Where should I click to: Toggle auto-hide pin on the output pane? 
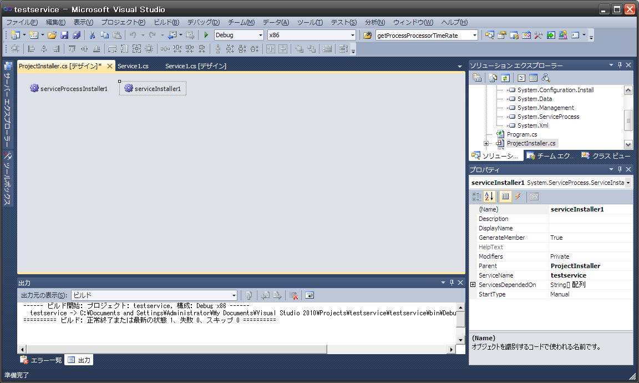(x=452, y=283)
